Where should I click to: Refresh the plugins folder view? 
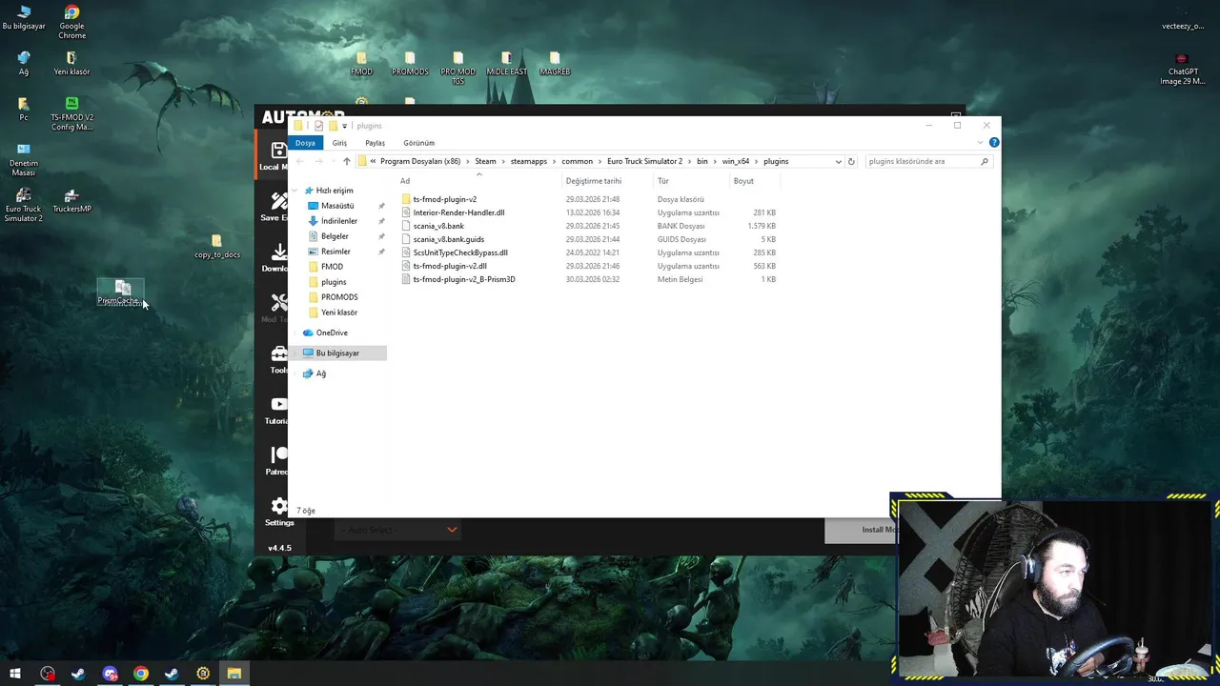851,161
